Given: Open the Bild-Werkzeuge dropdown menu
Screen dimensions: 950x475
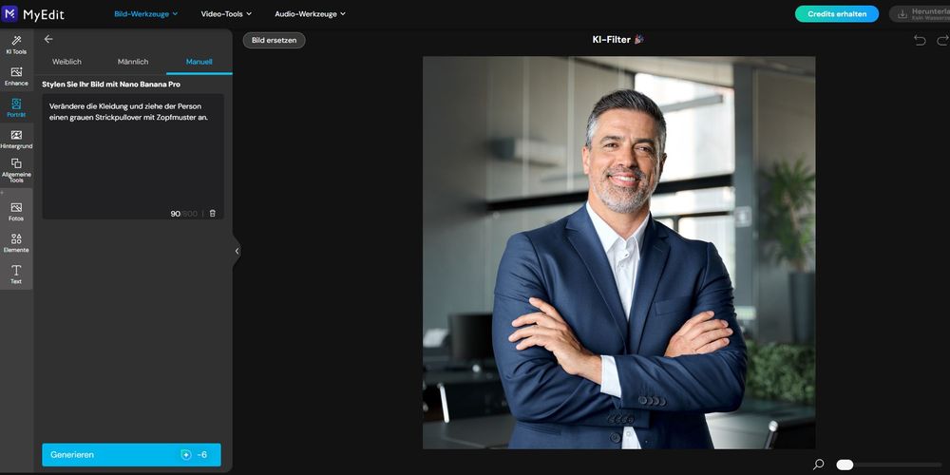Looking at the screenshot, I should click(146, 14).
